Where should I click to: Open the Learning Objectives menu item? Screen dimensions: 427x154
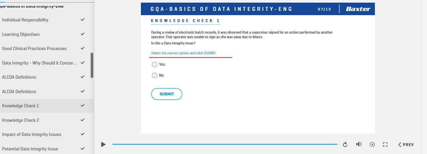tap(21, 34)
